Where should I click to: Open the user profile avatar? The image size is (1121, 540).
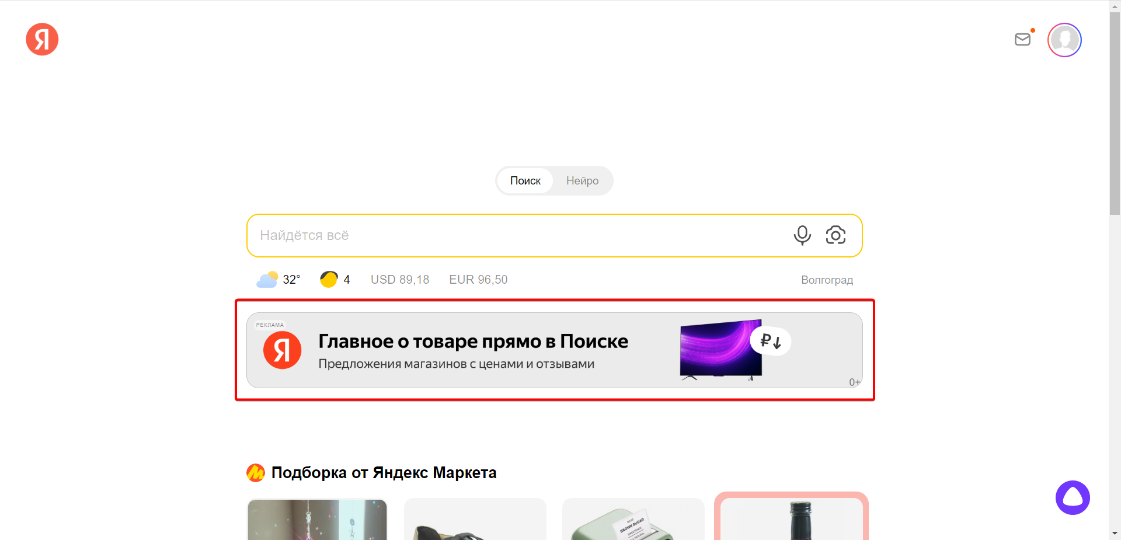[1064, 40]
